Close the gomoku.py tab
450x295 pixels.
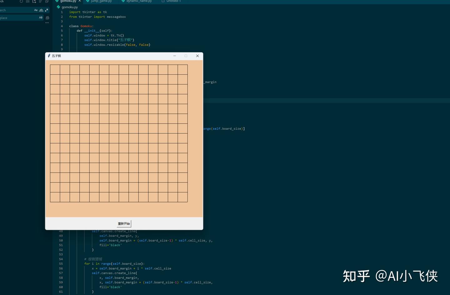click(80, 1)
